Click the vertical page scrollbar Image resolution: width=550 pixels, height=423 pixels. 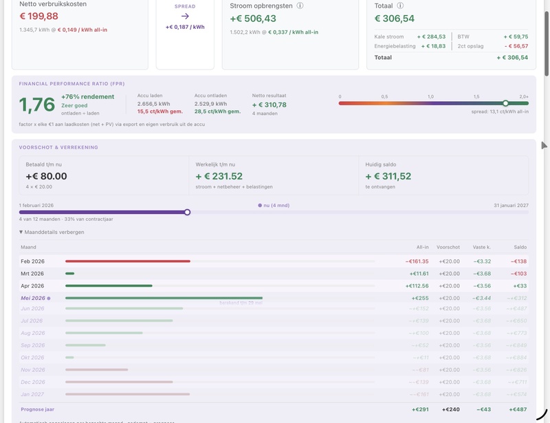(547, 43)
